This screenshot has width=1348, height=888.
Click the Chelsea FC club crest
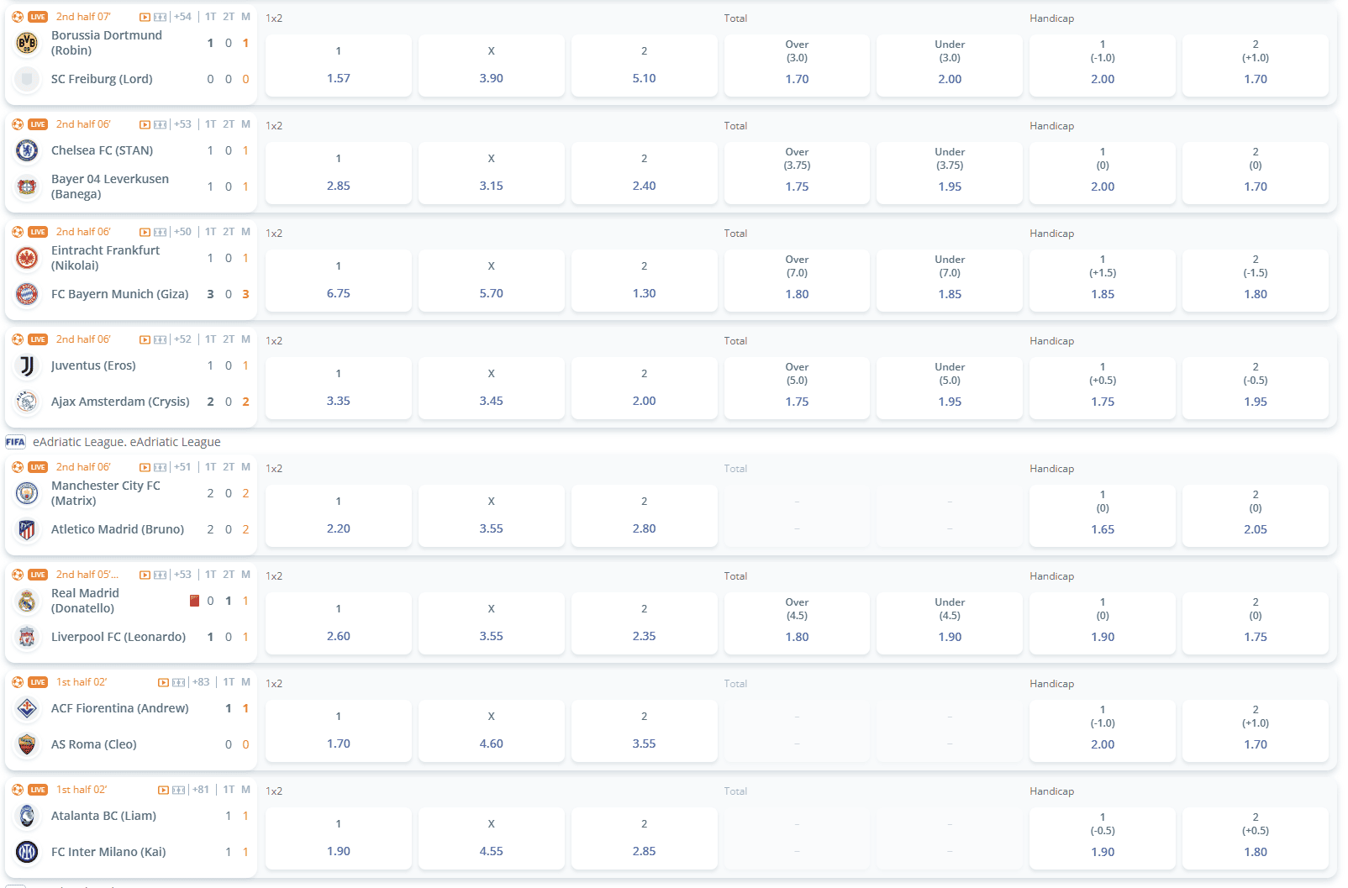click(x=27, y=150)
